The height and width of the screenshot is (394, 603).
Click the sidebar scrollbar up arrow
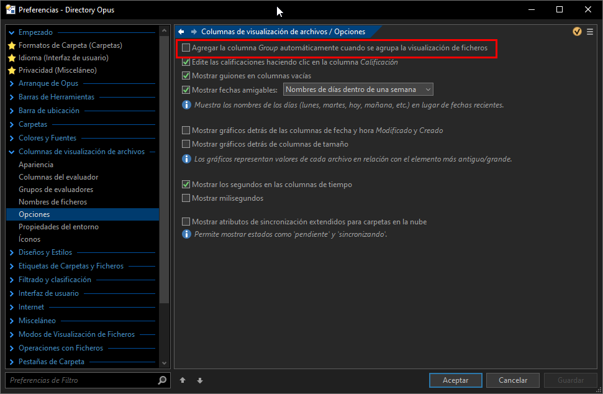(164, 30)
